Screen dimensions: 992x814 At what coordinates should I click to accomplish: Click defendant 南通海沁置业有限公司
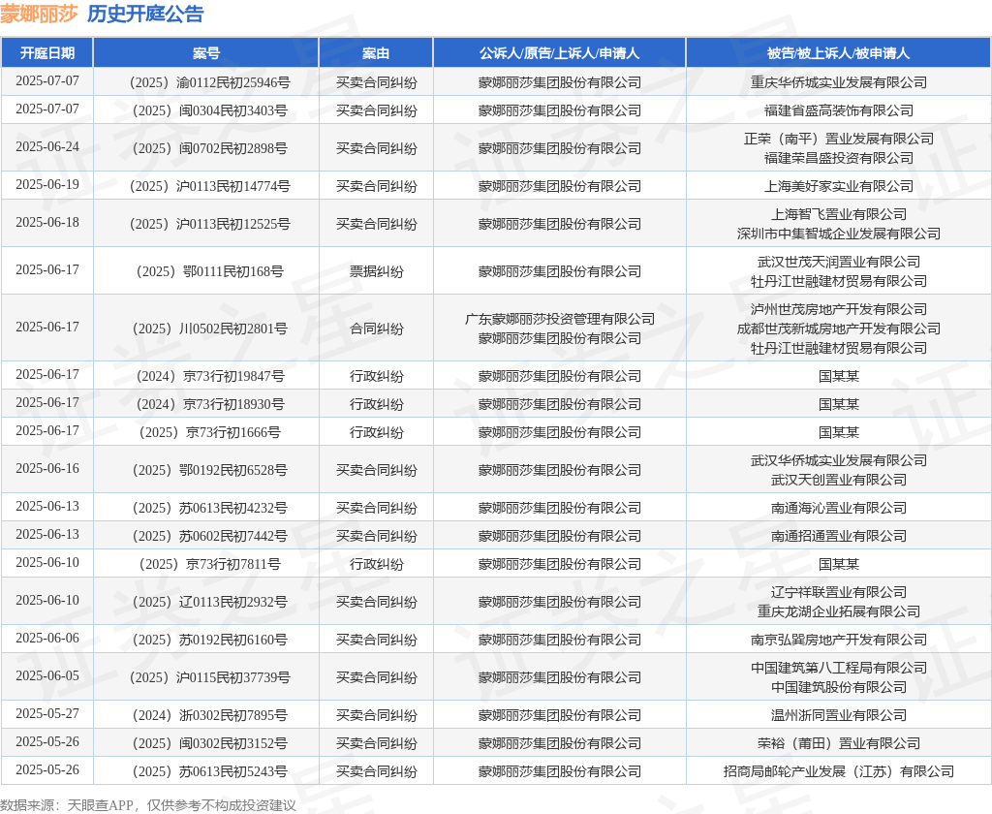tap(838, 508)
